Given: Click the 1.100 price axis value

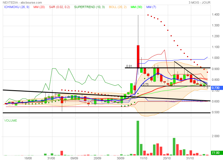Looking at the screenshot, I should coord(215,47).
